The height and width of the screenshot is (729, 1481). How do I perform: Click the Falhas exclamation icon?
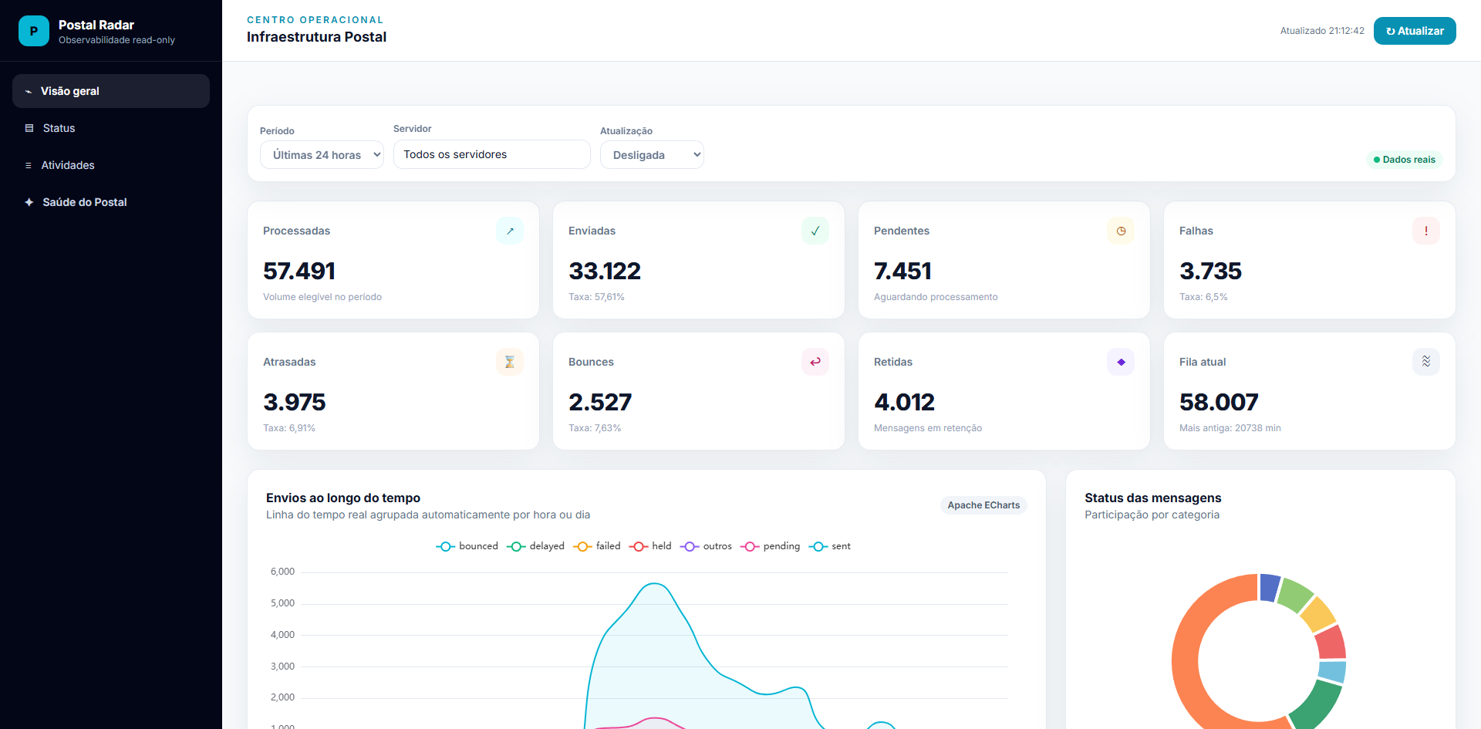(1426, 231)
